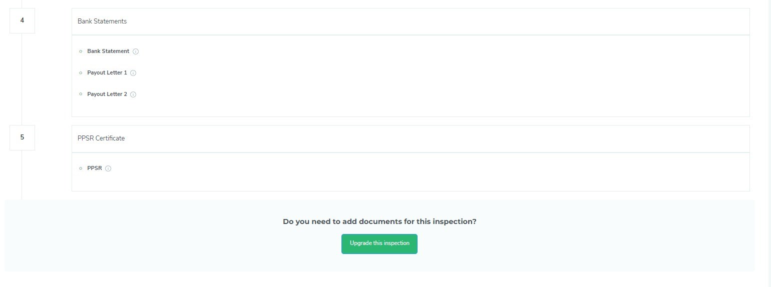This screenshot has width=771, height=287.
Task: Open the Payout Letter 1 info tooltip icon
Action: [133, 73]
